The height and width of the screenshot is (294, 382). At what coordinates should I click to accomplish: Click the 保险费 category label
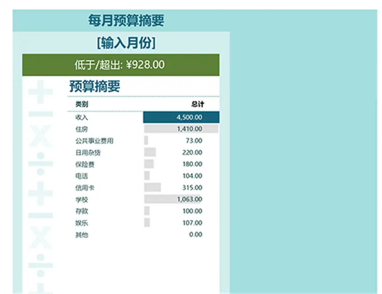pos(85,164)
